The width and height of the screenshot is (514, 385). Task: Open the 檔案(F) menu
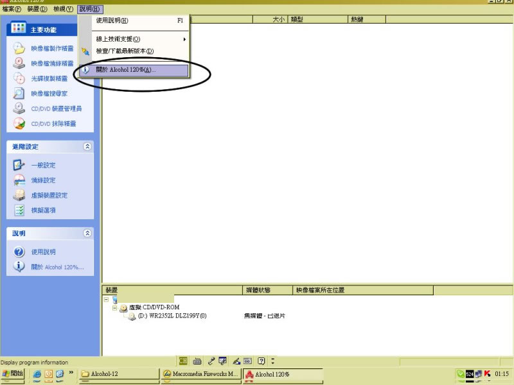point(12,9)
